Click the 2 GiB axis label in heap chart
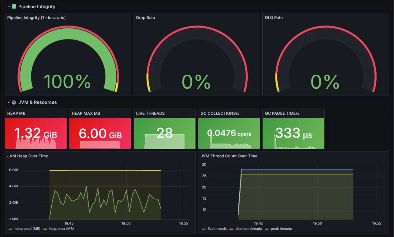 13,203
